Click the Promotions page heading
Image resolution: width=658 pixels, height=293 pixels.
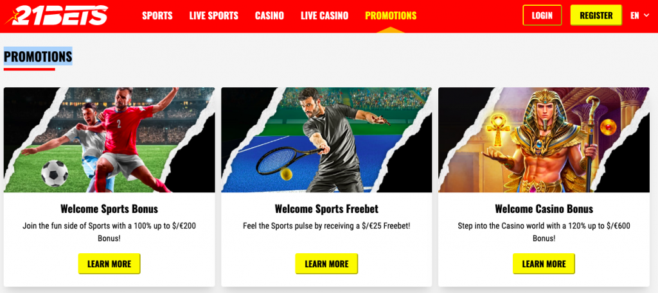(x=38, y=56)
